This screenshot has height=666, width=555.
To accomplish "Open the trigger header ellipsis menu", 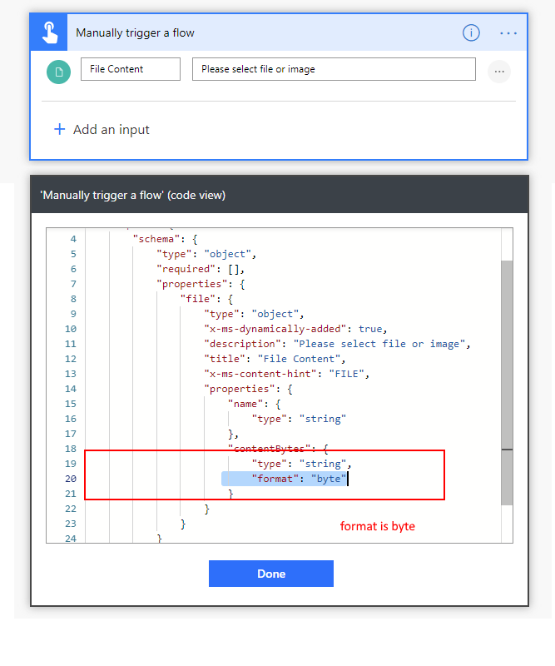I will click(x=508, y=32).
